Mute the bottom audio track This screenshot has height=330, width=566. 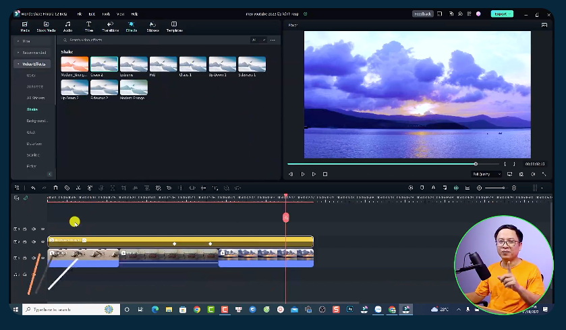(x=34, y=275)
